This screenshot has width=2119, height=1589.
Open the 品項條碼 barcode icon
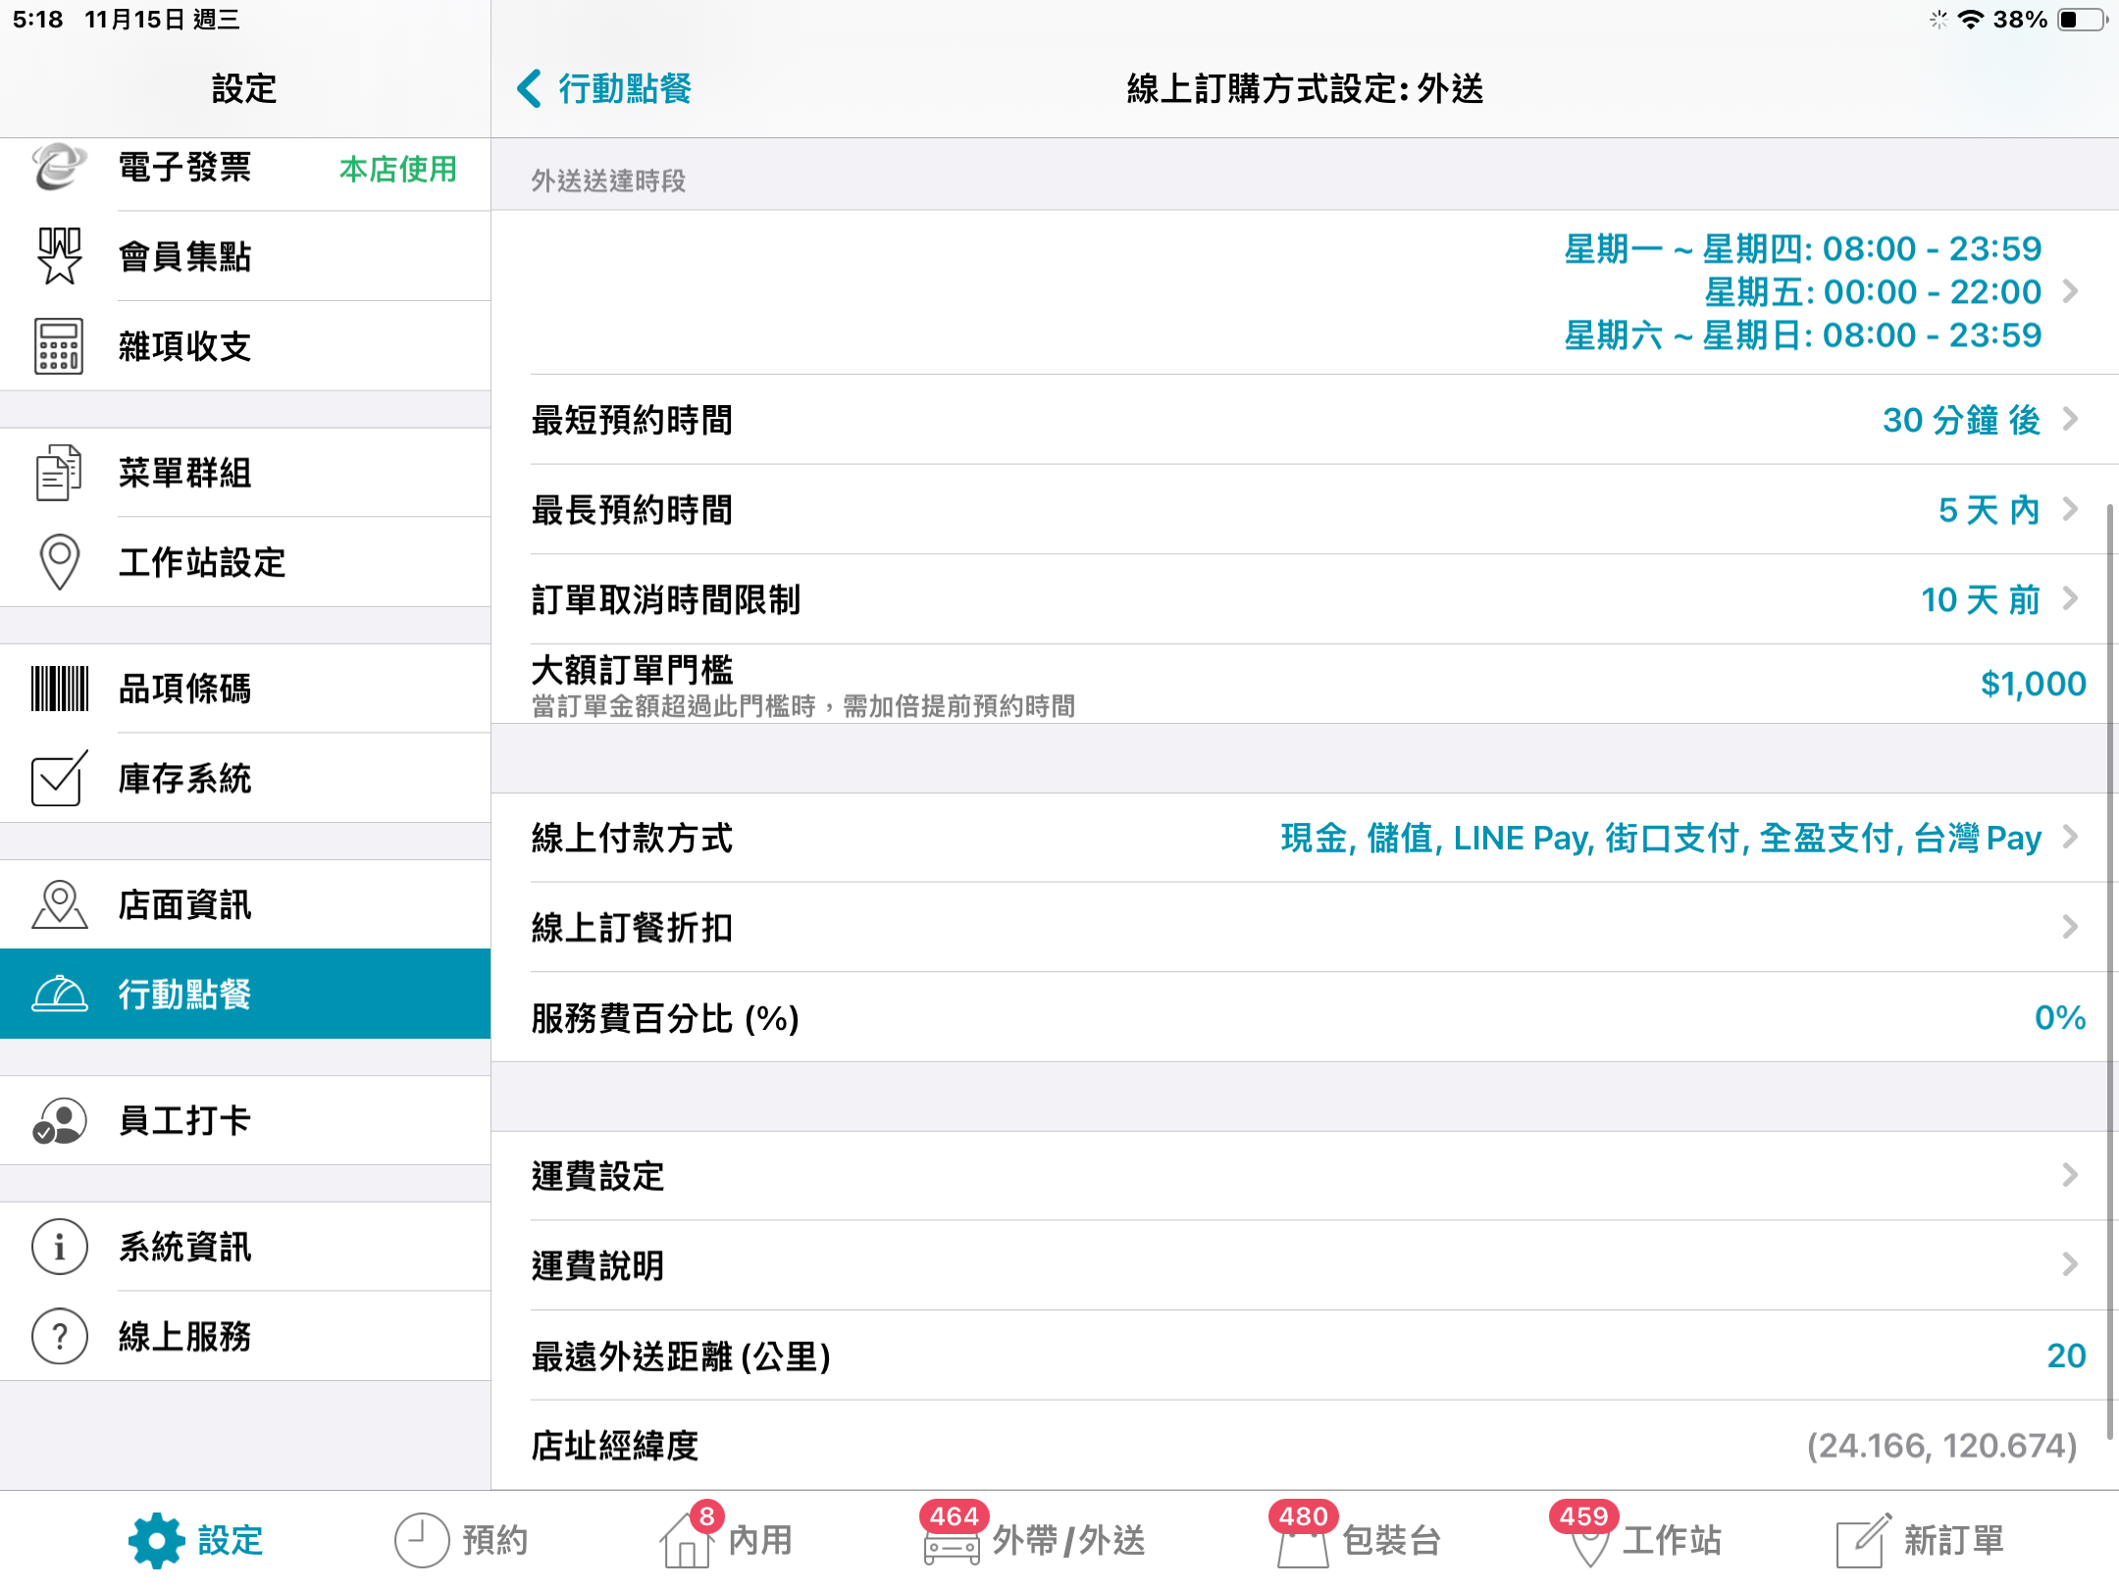tap(59, 689)
